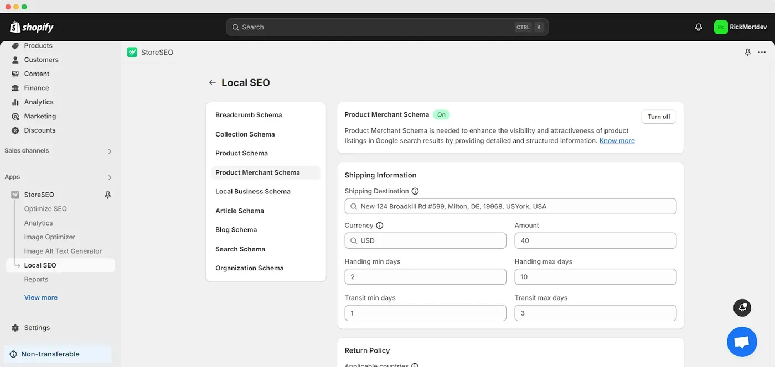Click View more in the sidebar
Image resolution: width=775 pixels, height=367 pixels.
41,297
